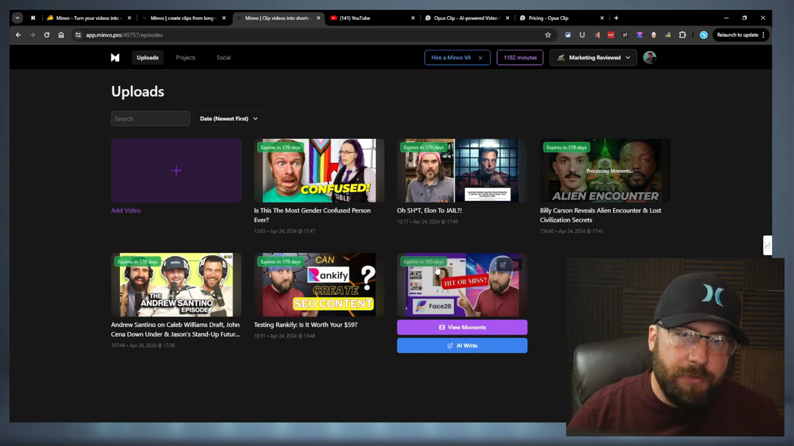Click the side panel toggle on right edge
794x446 pixels.
pos(767,245)
